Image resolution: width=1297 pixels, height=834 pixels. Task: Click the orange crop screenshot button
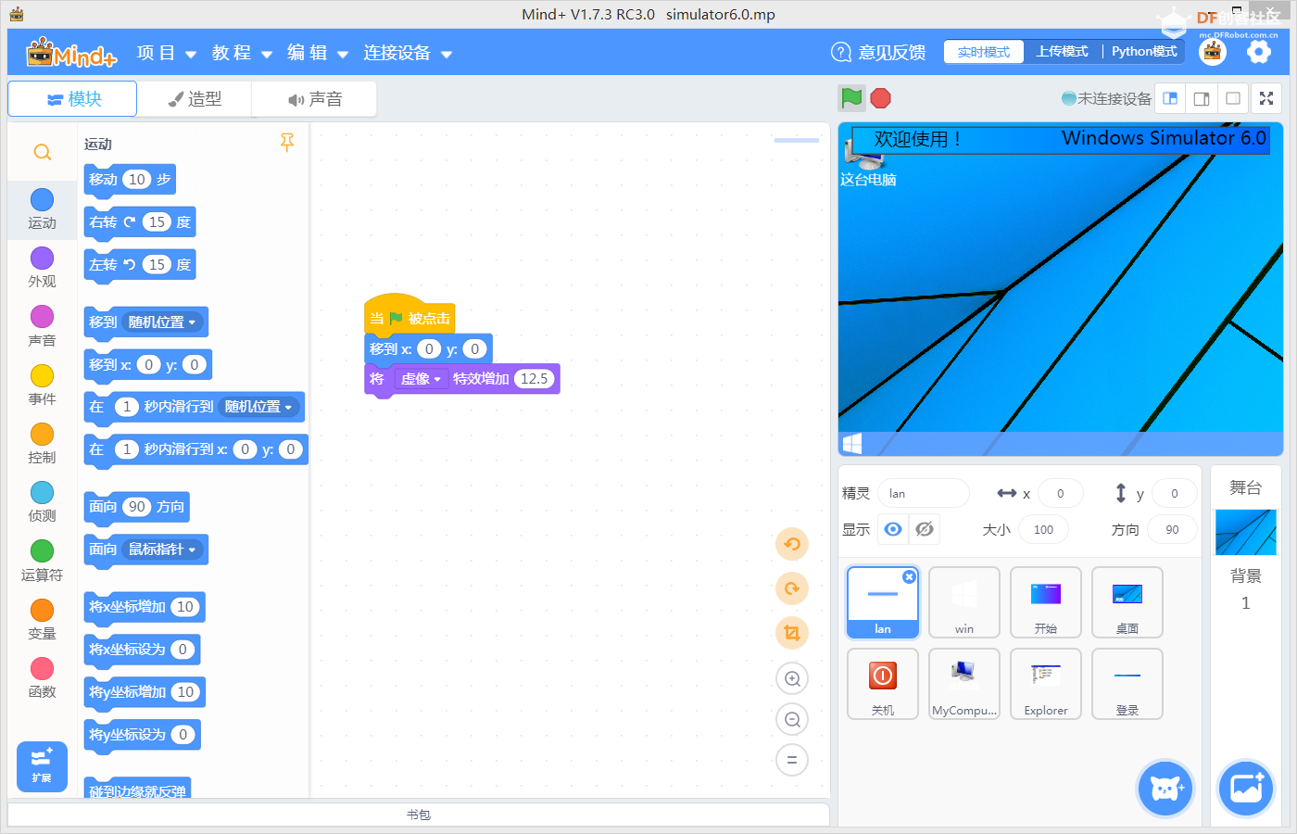[792, 633]
